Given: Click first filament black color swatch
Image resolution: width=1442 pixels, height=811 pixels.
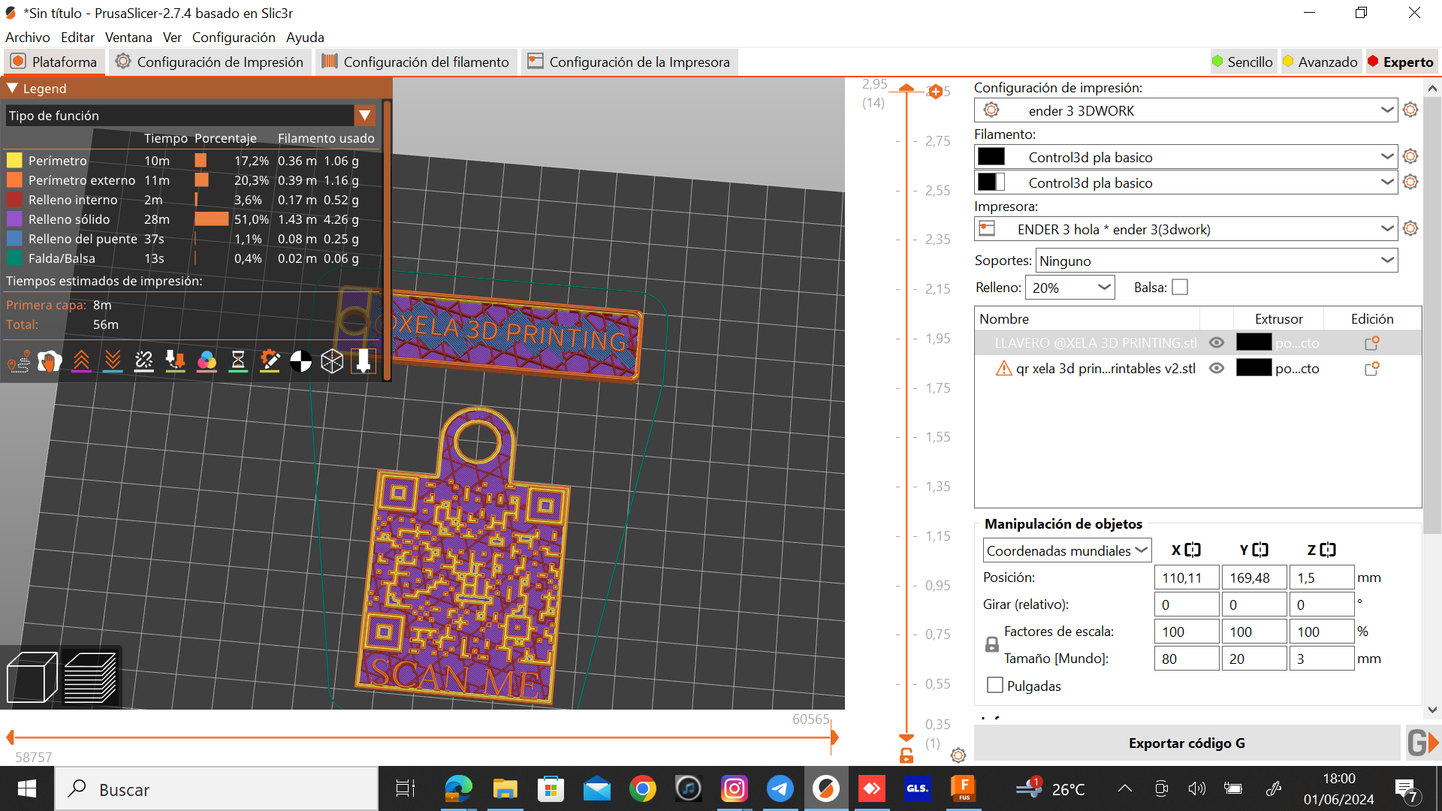Looking at the screenshot, I should click(x=991, y=156).
